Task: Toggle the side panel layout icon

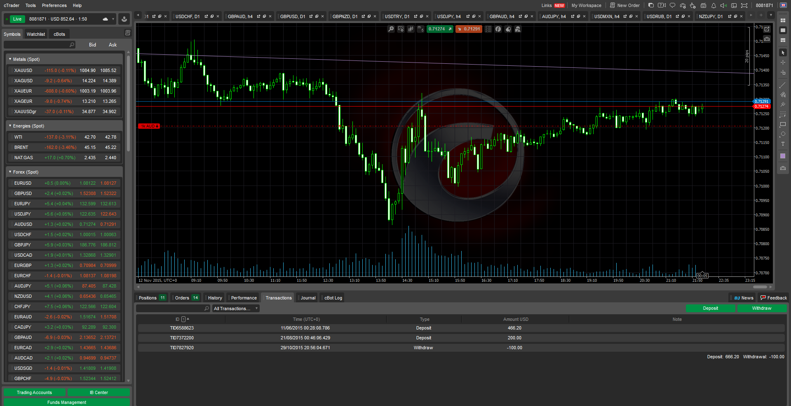Action: click(x=734, y=5)
